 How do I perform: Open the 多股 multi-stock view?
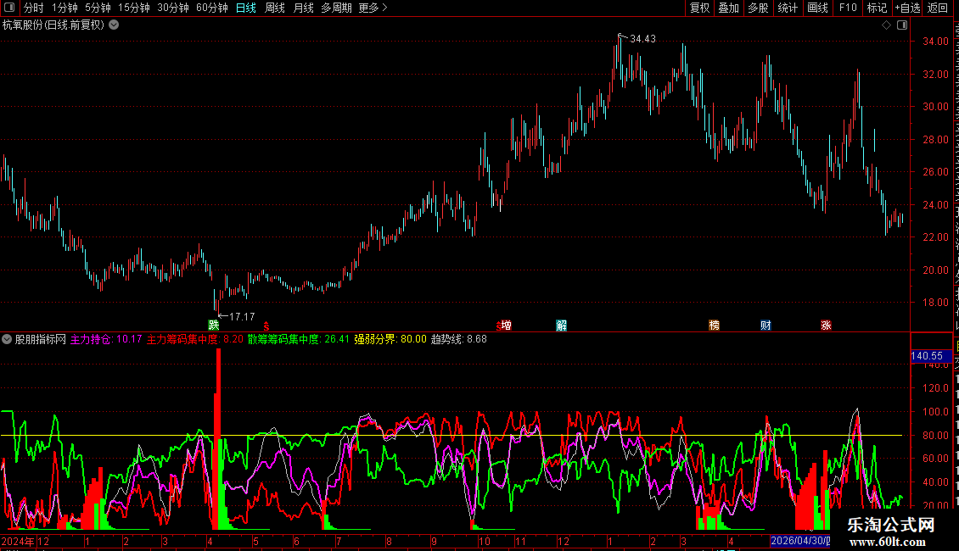(759, 8)
